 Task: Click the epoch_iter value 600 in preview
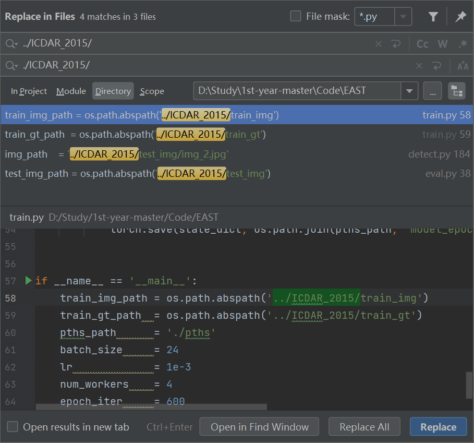(176, 402)
